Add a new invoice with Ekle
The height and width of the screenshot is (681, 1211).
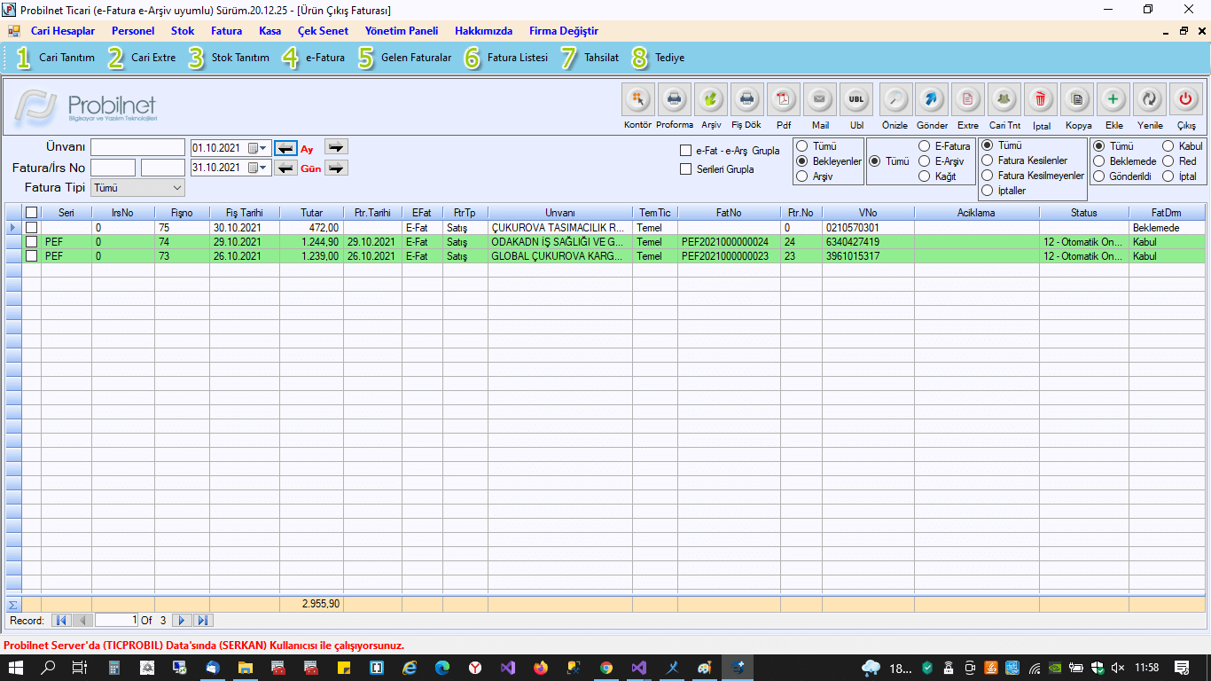pos(1113,100)
